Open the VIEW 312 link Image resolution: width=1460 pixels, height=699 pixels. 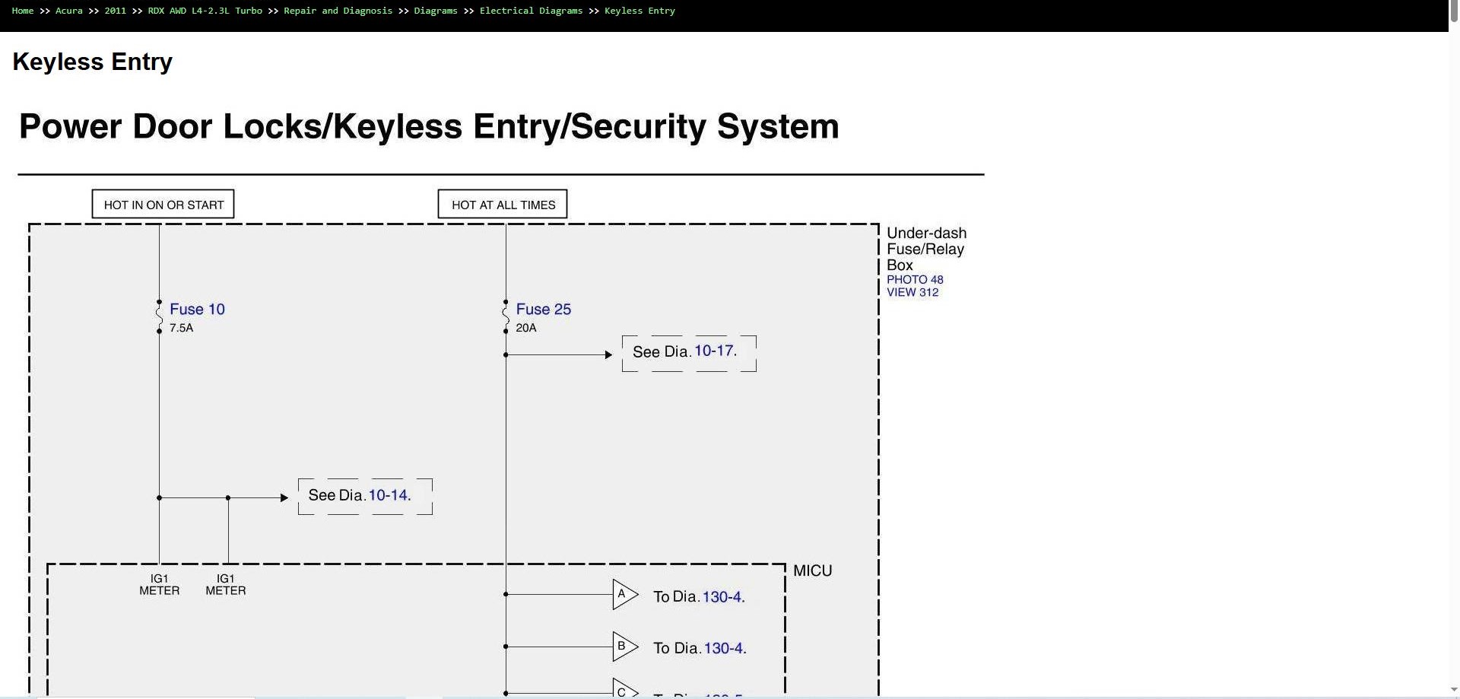pos(912,293)
